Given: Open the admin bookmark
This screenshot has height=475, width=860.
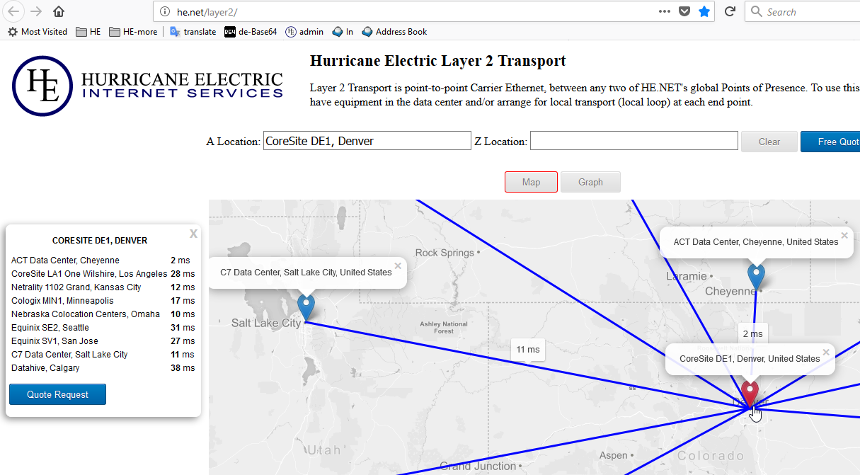Looking at the screenshot, I should point(304,32).
